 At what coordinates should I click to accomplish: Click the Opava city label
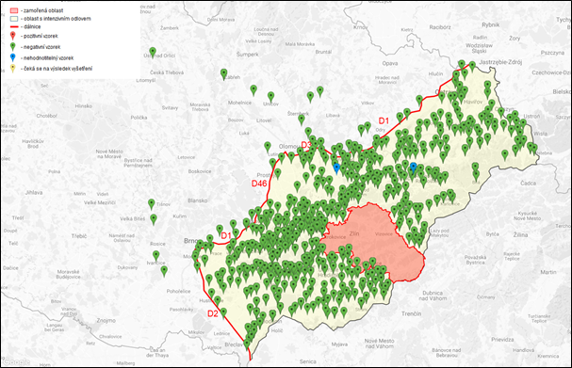click(x=390, y=63)
